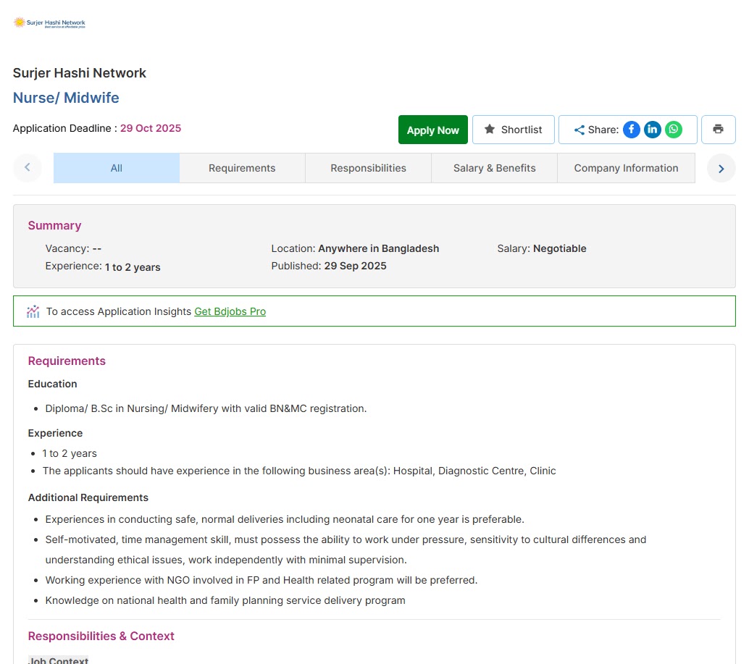Share job through WhatsApp icon

point(674,130)
